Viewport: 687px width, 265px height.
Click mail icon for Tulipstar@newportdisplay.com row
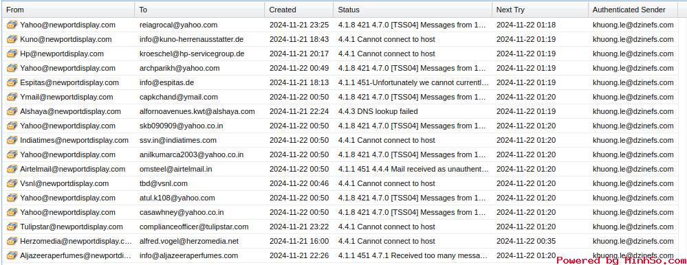point(12,227)
